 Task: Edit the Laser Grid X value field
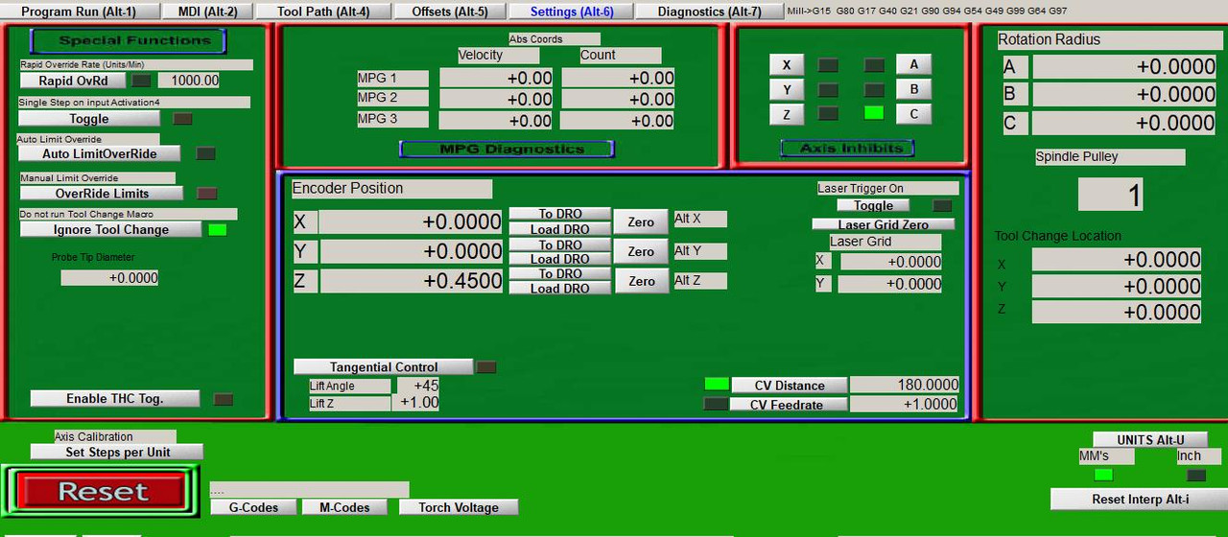coord(889,261)
